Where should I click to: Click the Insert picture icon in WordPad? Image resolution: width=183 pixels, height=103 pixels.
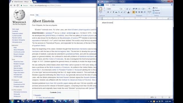(149, 9)
